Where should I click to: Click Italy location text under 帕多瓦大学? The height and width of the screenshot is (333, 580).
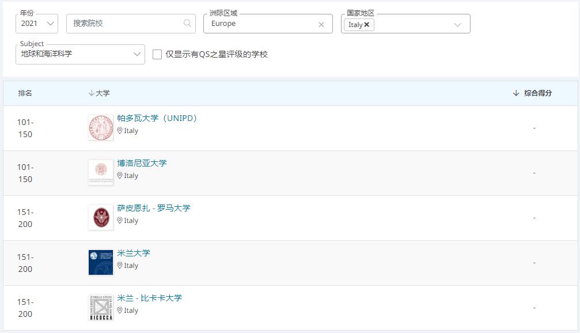(x=131, y=131)
